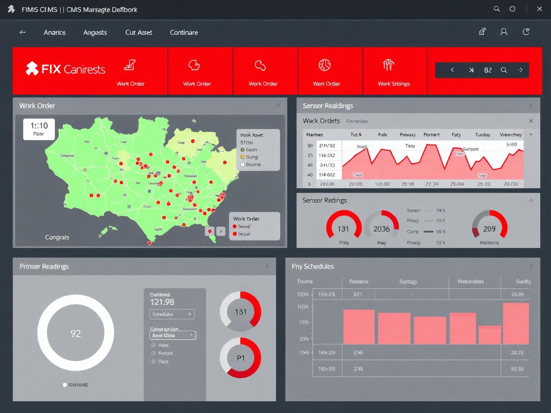Click the B2 item in the banner toolbar
Image resolution: width=551 pixels, height=413 pixels.
[488, 70]
